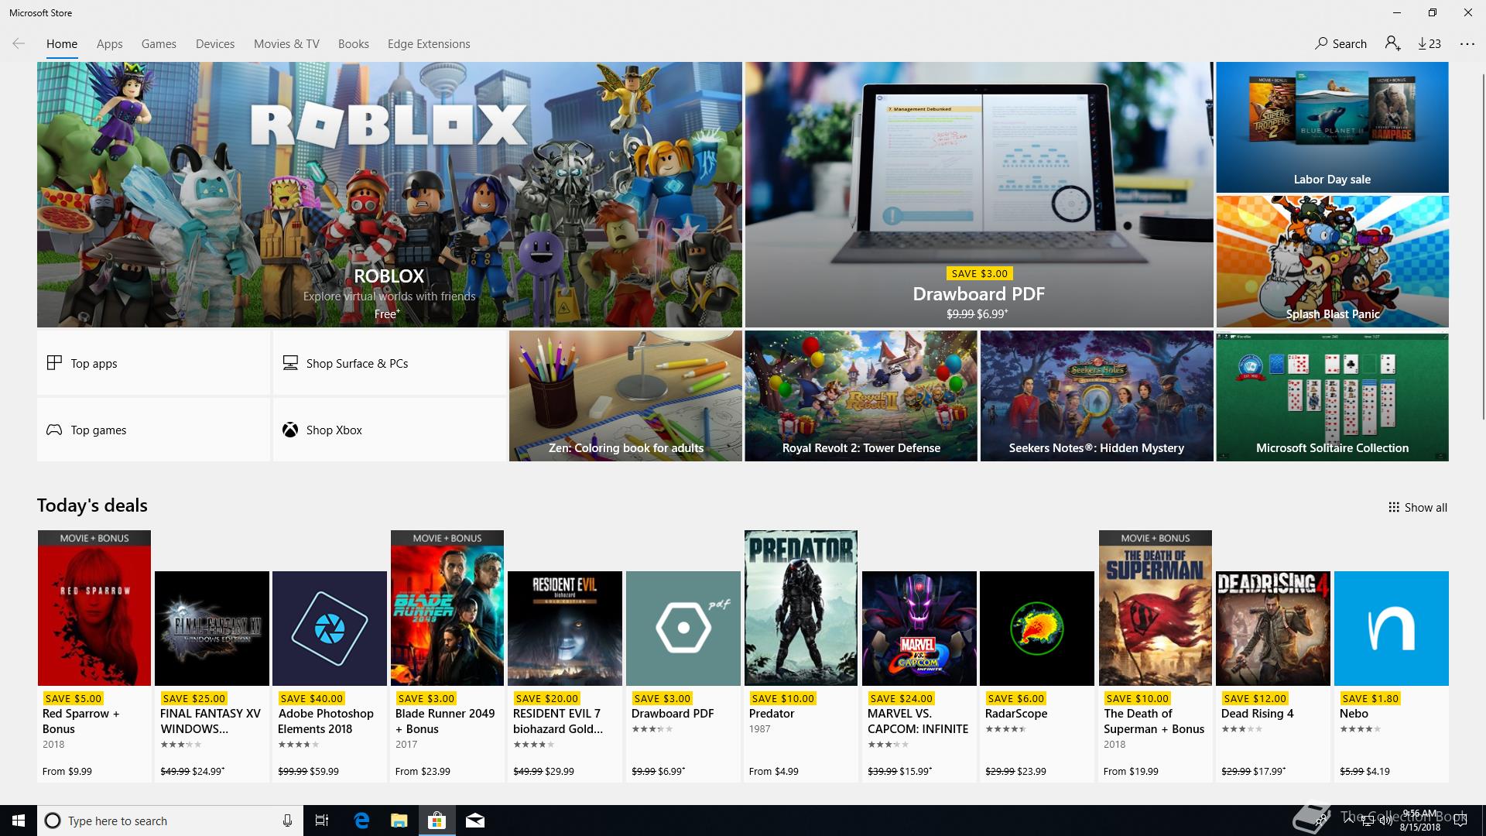Open the Games tab
This screenshot has width=1486, height=836.
[x=159, y=44]
